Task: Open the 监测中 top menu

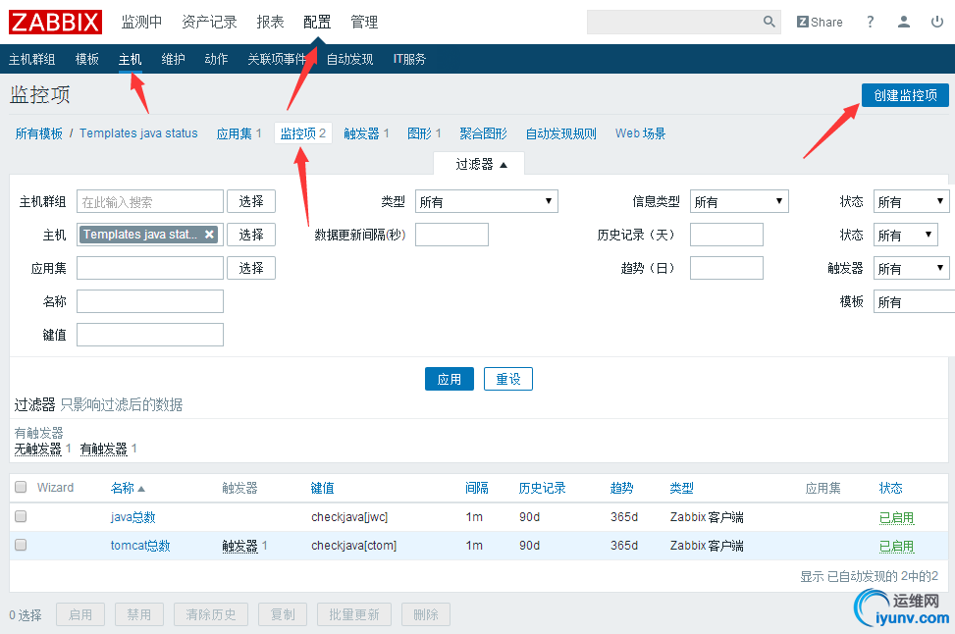Action: tap(142, 22)
